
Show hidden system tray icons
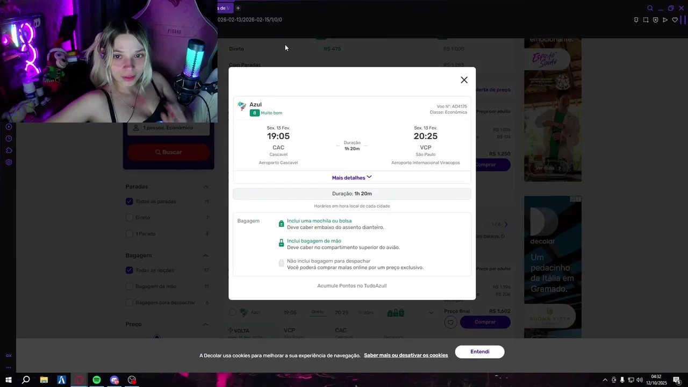click(605, 380)
